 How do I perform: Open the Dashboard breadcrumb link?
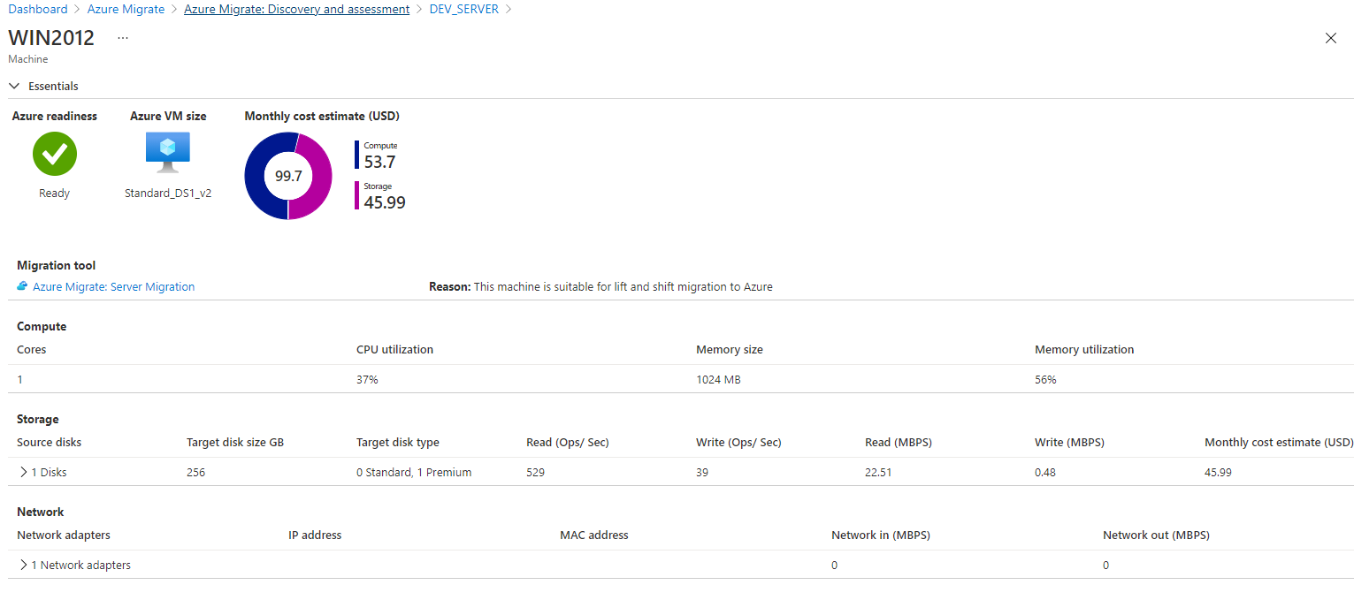[x=38, y=9]
